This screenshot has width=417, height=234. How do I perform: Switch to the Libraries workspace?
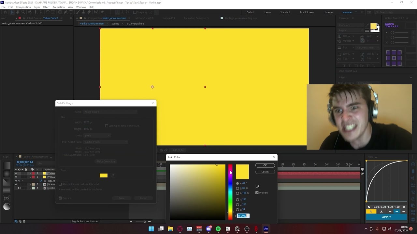pyautogui.click(x=328, y=12)
